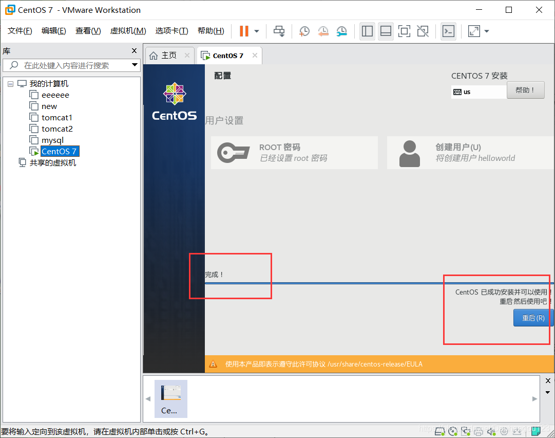Click the 重启(R) reboot button
Image resolution: width=555 pixels, height=438 pixels.
[533, 318]
